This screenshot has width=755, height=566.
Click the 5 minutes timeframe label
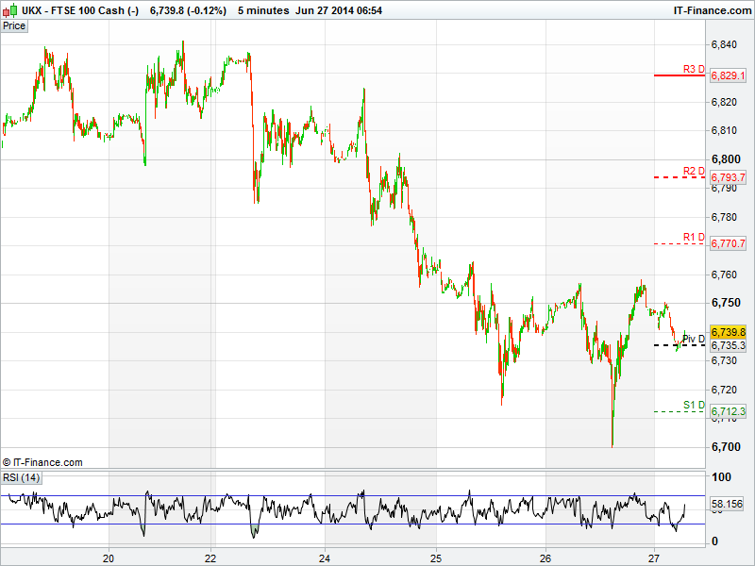click(x=264, y=9)
